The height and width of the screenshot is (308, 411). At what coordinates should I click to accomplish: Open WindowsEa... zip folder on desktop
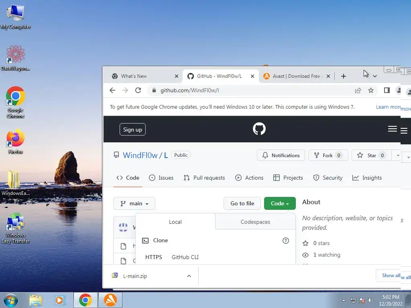click(16, 183)
